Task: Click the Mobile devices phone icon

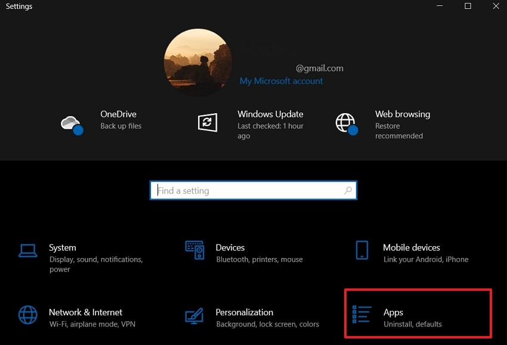Action: click(362, 250)
